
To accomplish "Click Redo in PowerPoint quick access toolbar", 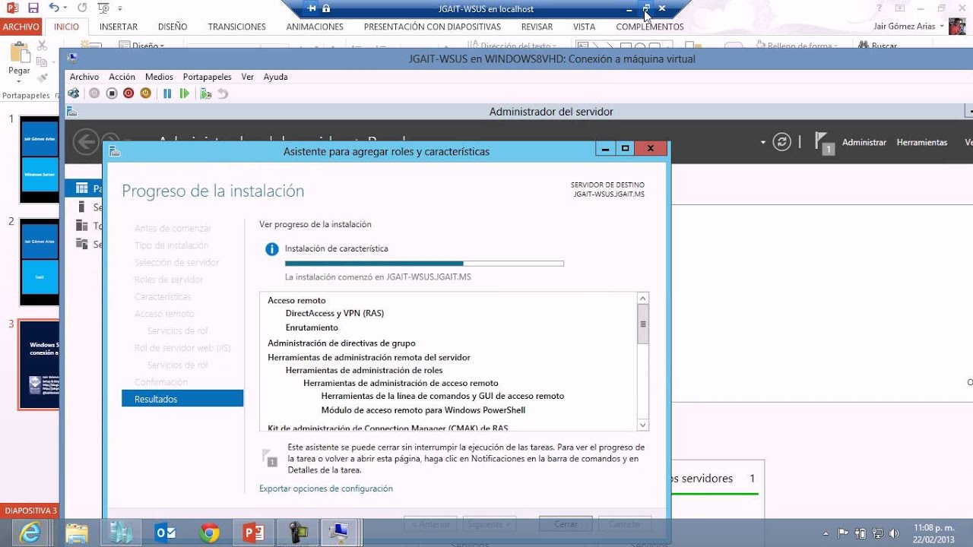I will pyautogui.click(x=81, y=8).
